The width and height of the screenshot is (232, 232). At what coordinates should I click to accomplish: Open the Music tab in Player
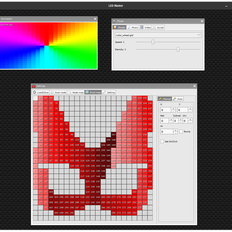click(133, 27)
